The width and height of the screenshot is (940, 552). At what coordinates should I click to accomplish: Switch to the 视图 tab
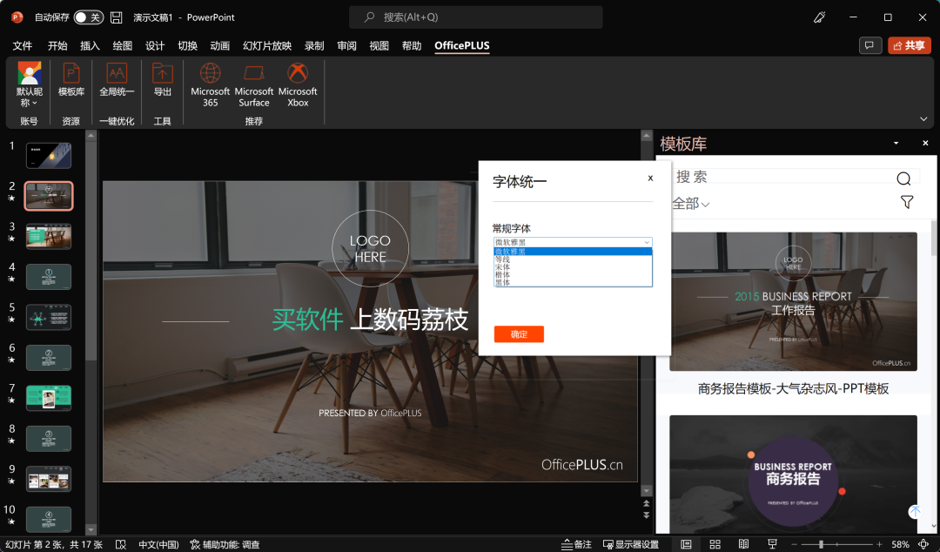379,45
